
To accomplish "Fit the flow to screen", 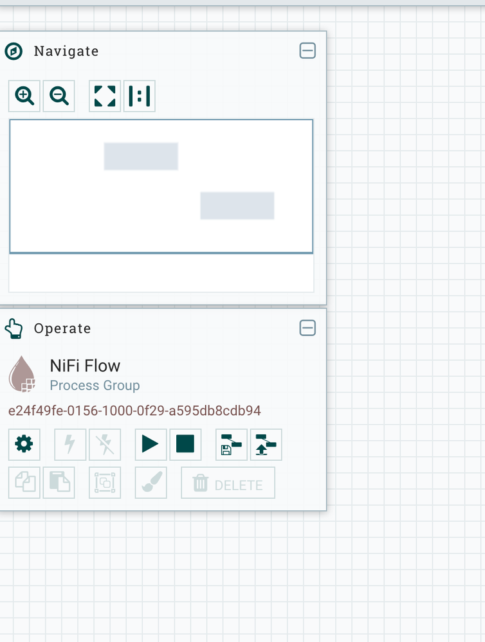I will click(x=105, y=96).
